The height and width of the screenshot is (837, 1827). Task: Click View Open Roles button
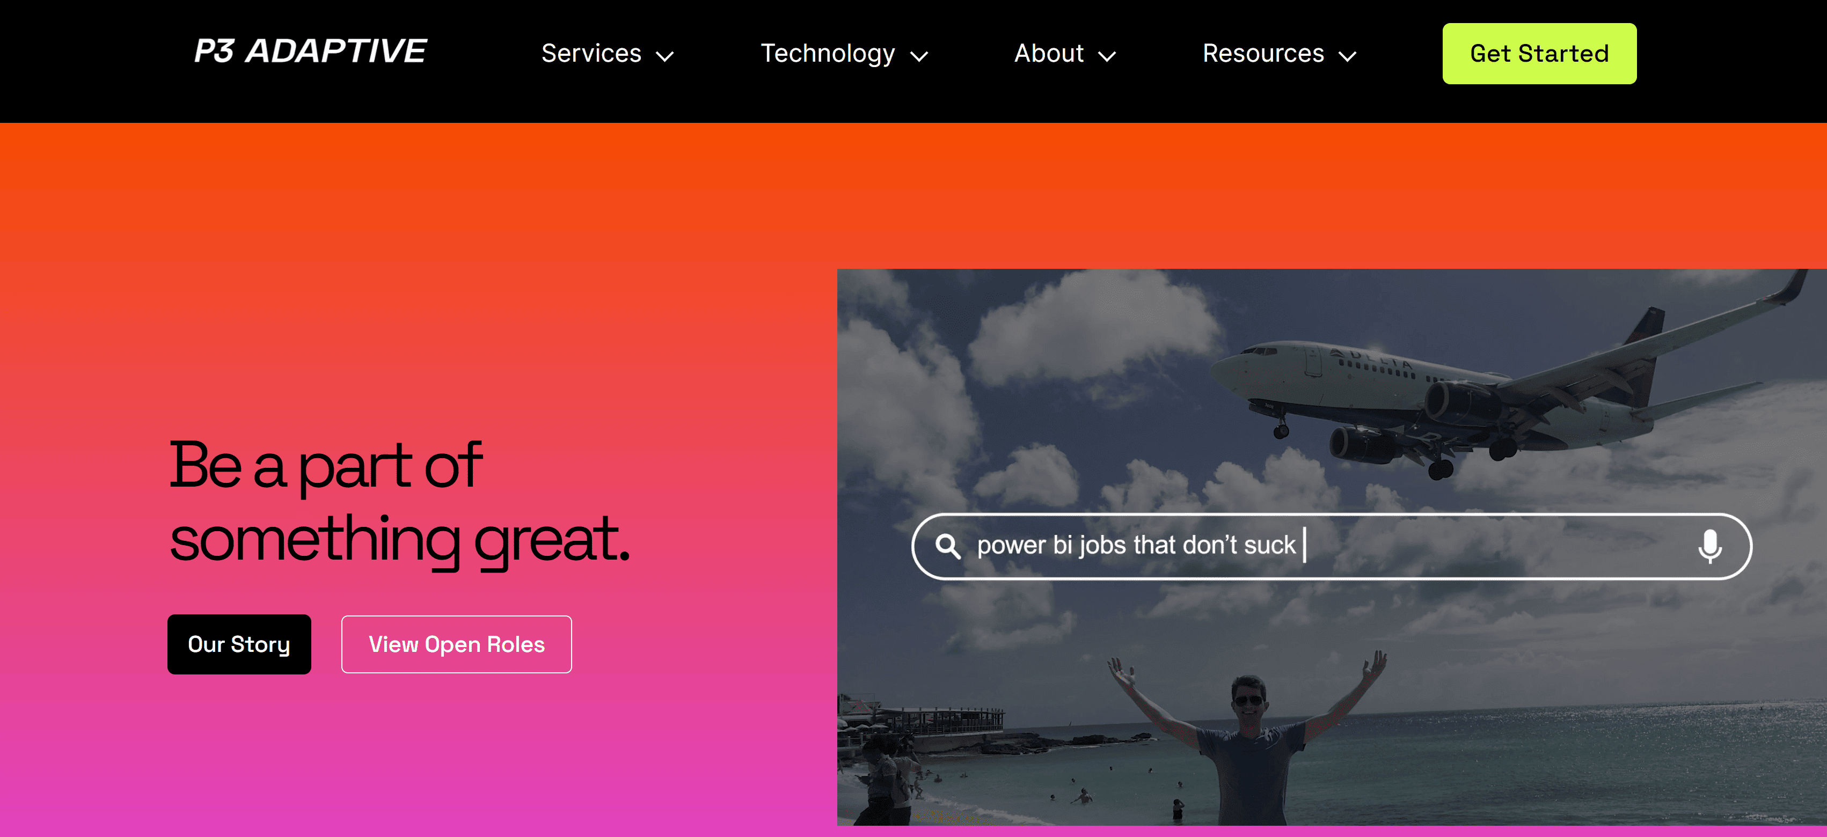click(456, 644)
